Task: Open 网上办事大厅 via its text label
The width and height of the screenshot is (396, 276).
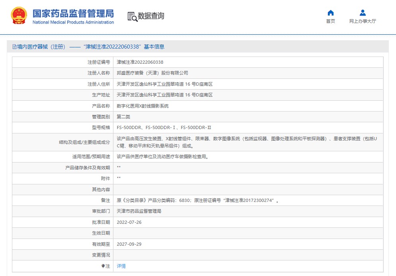Action: point(362,22)
